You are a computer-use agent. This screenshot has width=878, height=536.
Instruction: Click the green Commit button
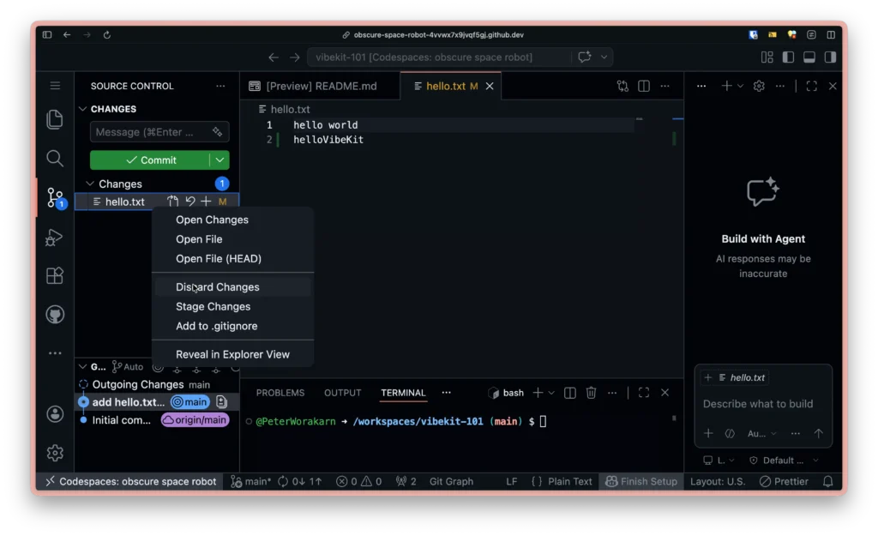pos(150,160)
